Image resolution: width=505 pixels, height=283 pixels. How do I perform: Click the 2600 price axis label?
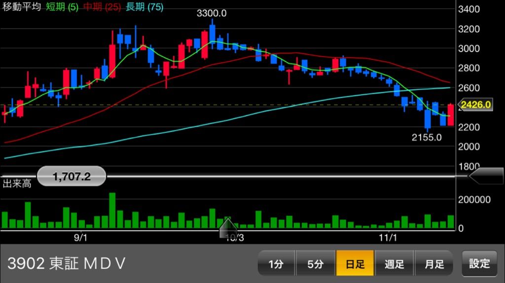click(x=469, y=88)
